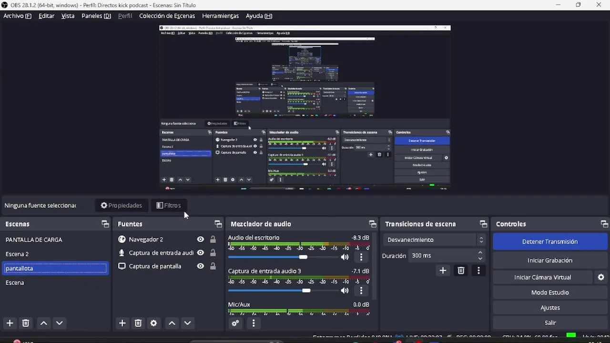The height and width of the screenshot is (343, 610).
Task: Remove selected source with trash icon
Action: [x=138, y=323]
